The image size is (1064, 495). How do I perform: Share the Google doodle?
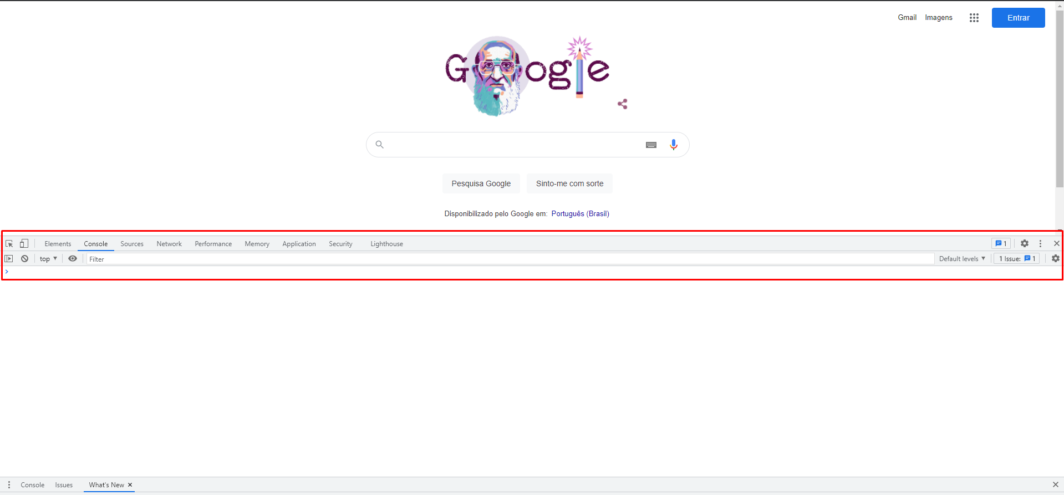tap(623, 104)
